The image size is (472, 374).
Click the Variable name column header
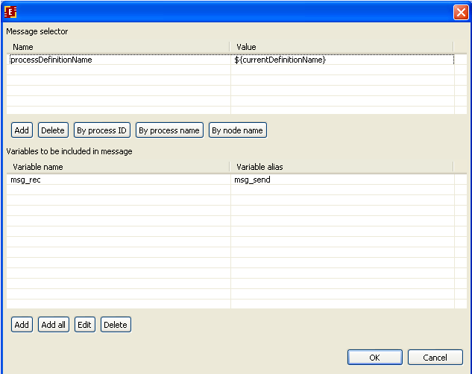click(x=118, y=167)
